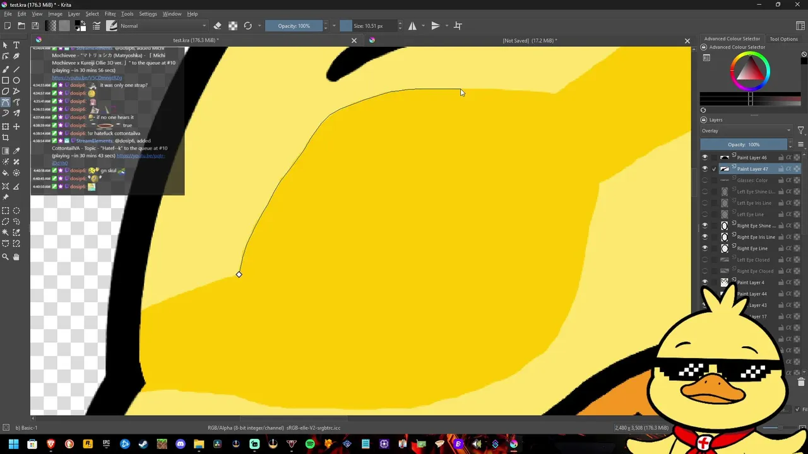Select the Bezier Curve tool

(x=6, y=102)
